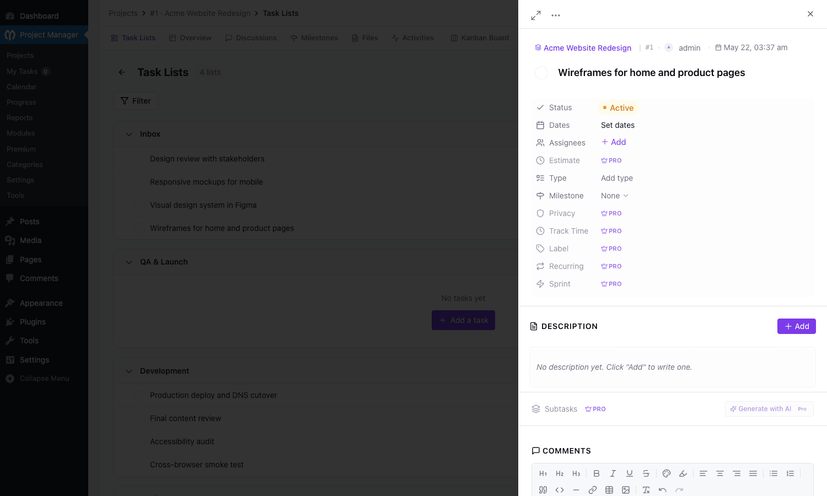Check off Cross-browser smoke test task

141,465
